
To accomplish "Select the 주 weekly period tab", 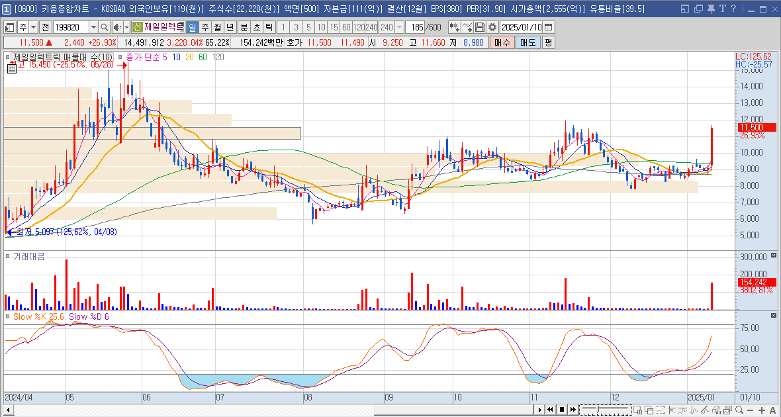I will point(205,27).
